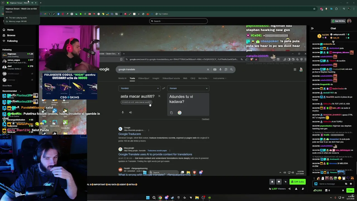
Task: Turn on stream notifications with the bell icon
Action: tap(272, 182)
